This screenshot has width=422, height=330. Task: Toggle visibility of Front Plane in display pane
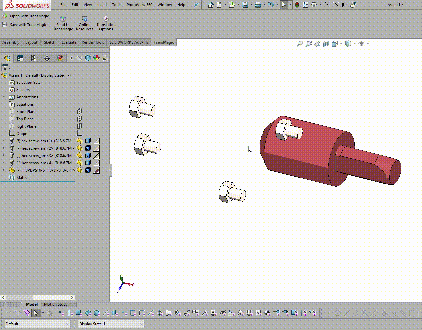pos(79,112)
